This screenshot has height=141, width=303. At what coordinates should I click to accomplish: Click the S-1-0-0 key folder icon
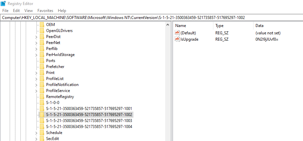pos(42,102)
